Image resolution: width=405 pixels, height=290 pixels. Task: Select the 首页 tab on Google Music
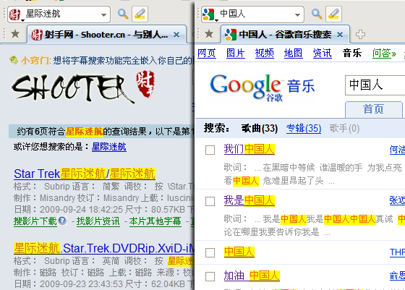click(373, 109)
